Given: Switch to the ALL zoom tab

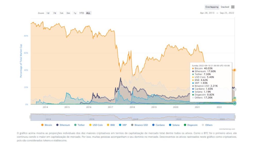Looking at the screenshot, I should [x=88, y=13].
